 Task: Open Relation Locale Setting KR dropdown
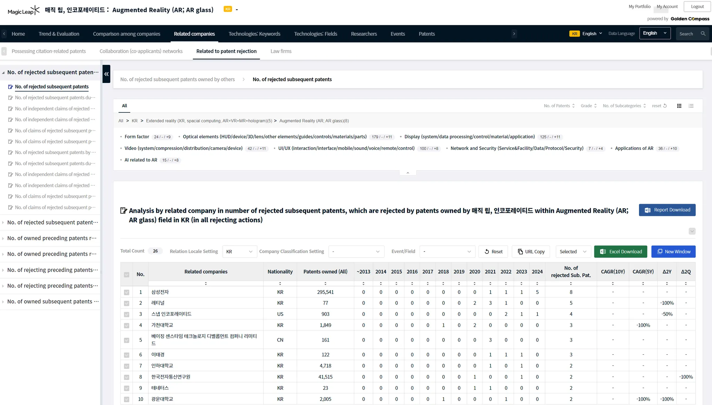coord(240,252)
